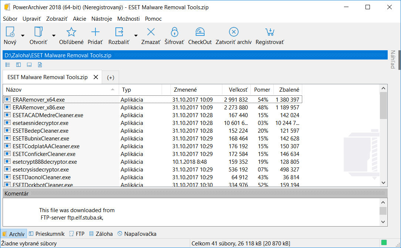401x248 pixels.
Task: Open the CheckOut tool
Action: pyautogui.click(x=200, y=32)
